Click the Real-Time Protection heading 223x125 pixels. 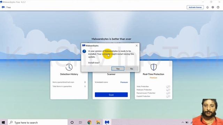click(x=153, y=74)
